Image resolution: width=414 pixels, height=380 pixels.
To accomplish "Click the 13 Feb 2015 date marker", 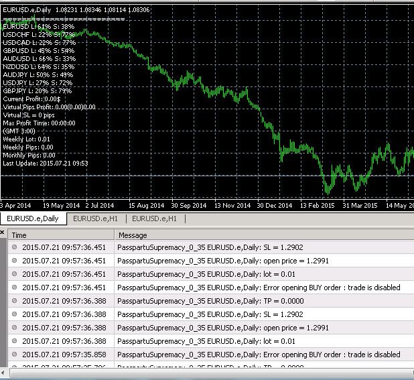I will click(318, 206).
